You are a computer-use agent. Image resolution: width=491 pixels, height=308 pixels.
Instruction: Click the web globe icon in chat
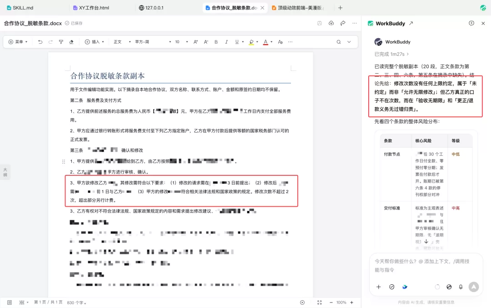click(449, 287)
